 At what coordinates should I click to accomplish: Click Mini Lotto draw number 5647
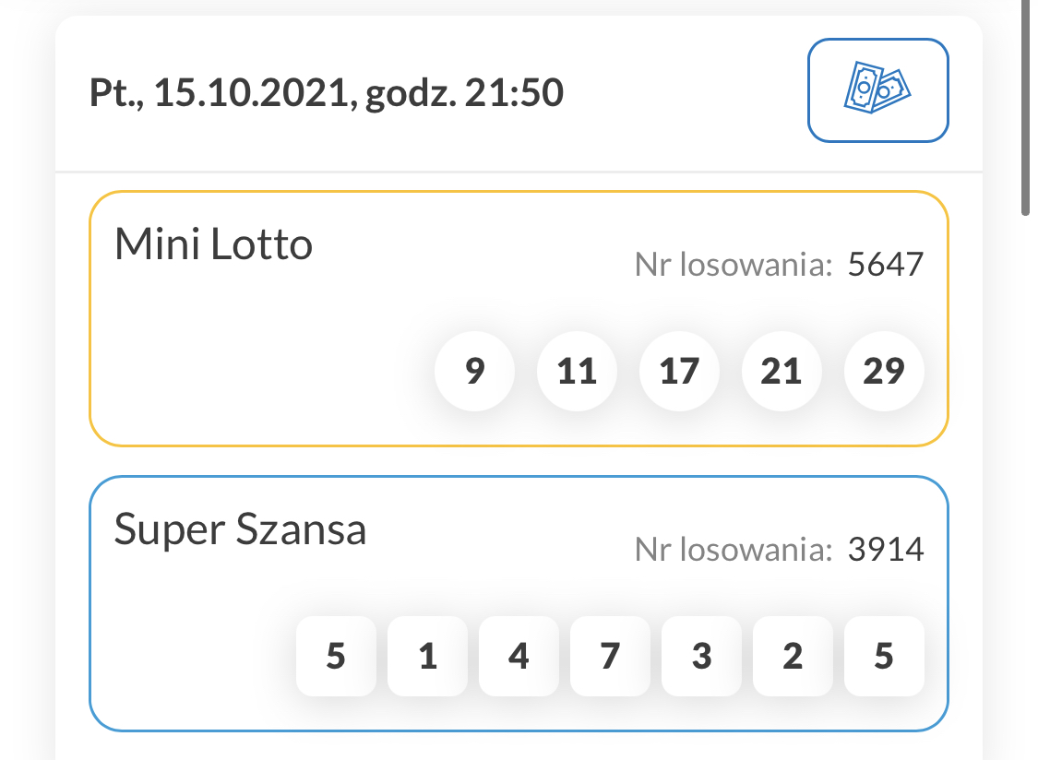[885, 266]
